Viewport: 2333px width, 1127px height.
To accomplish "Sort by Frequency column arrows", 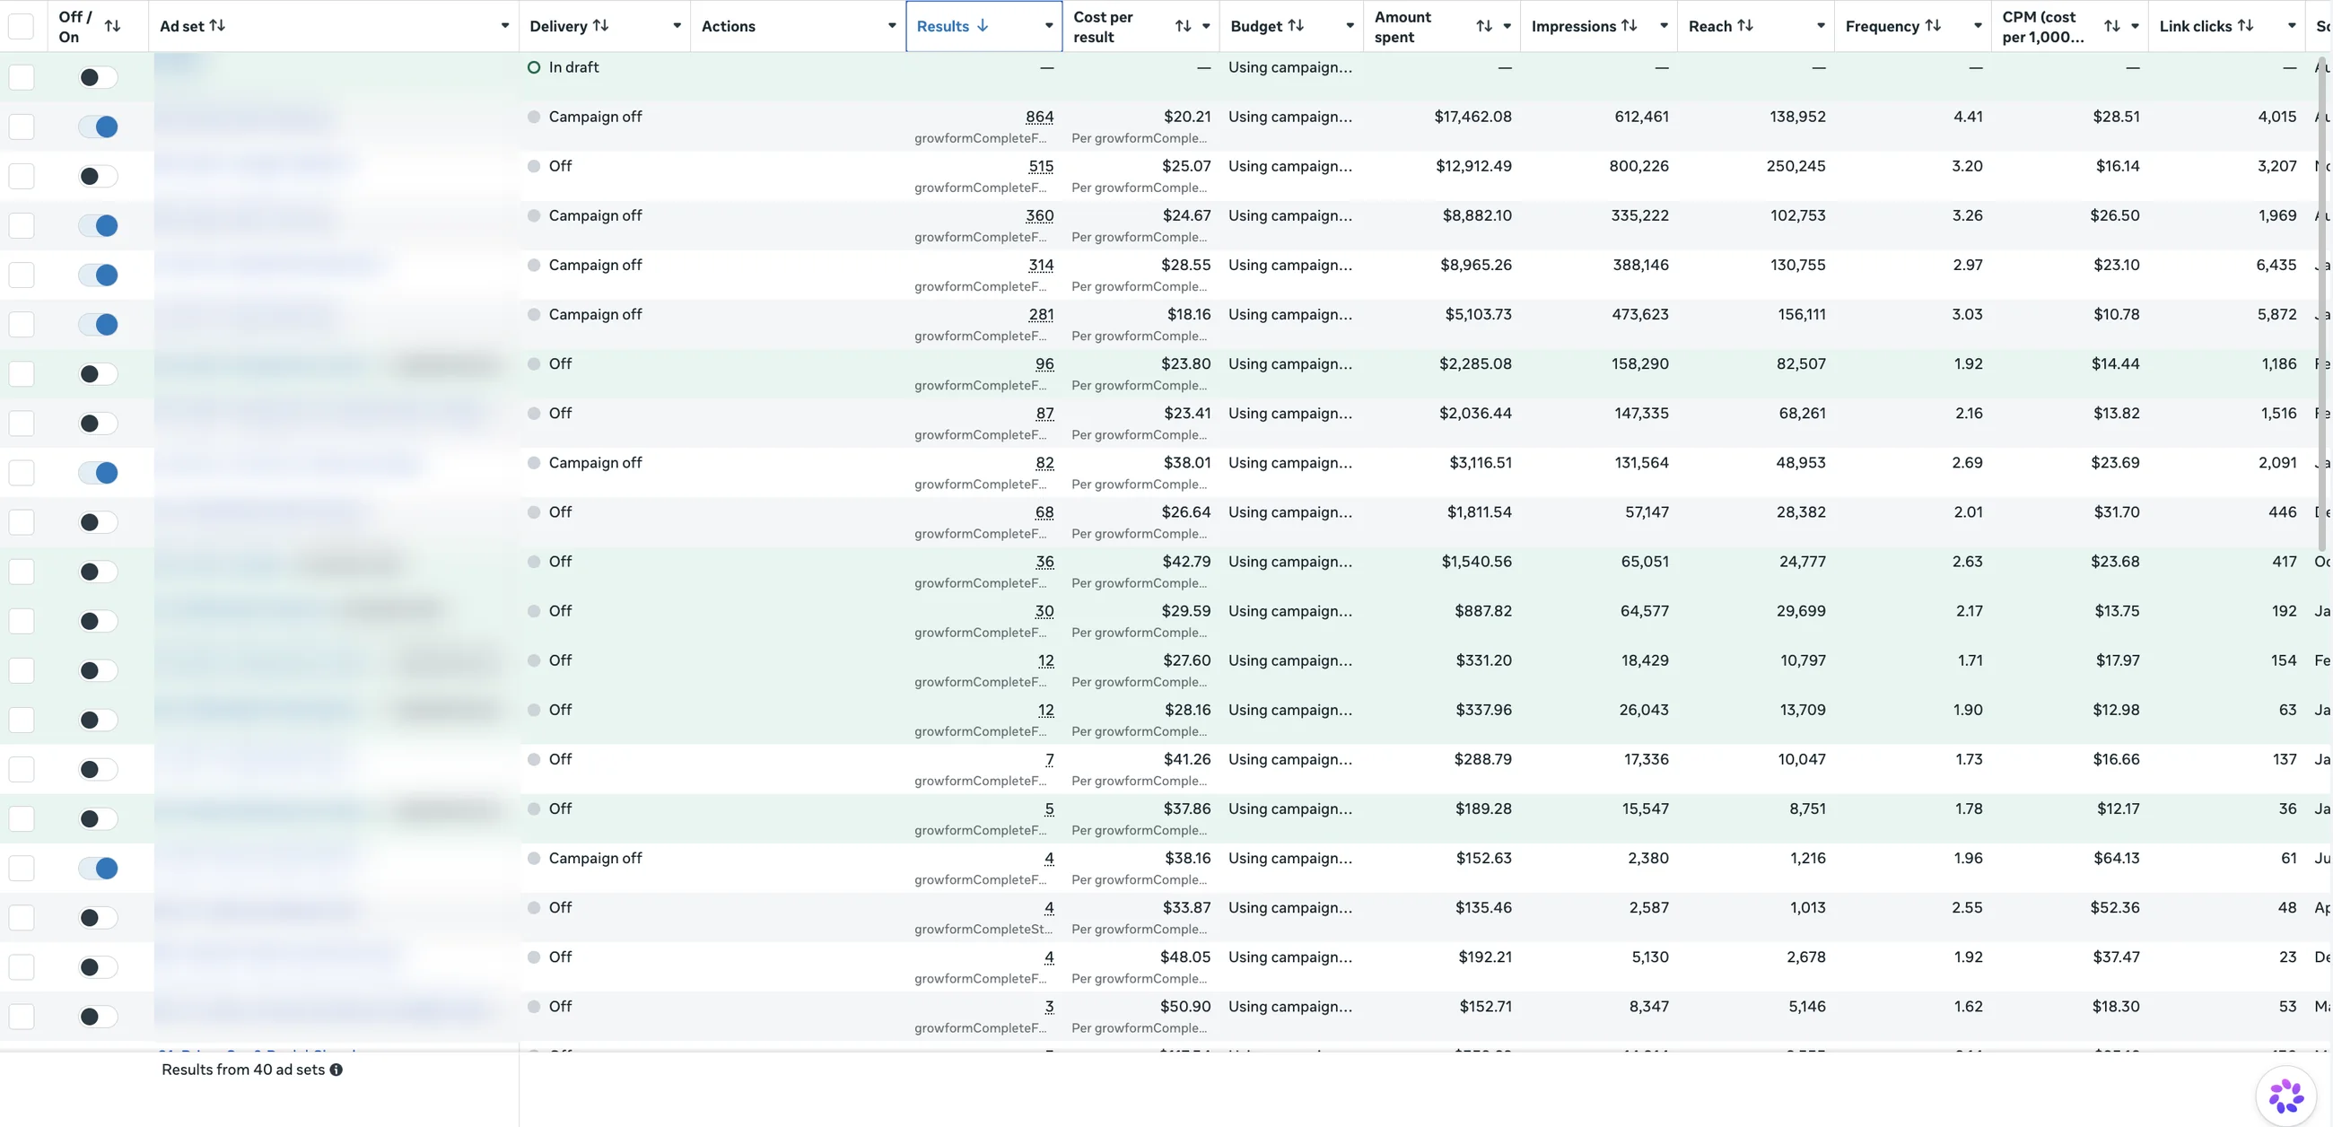I will [1933, 26].
